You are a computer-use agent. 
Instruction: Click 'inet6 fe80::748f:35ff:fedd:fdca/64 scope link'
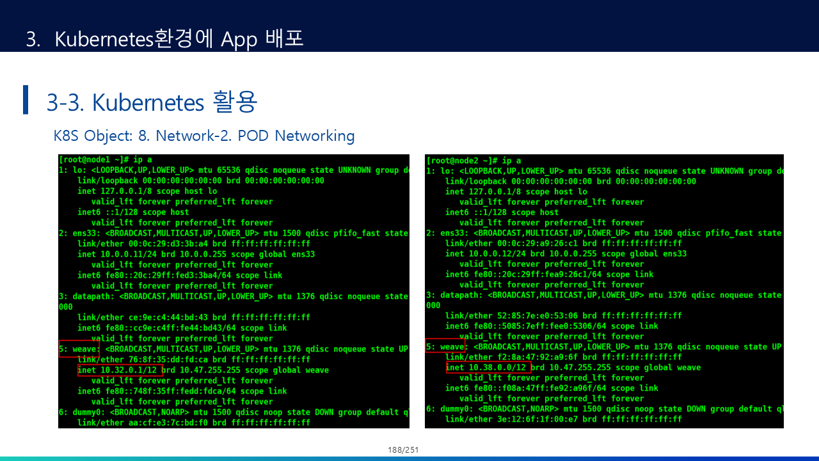click(182, 391)
